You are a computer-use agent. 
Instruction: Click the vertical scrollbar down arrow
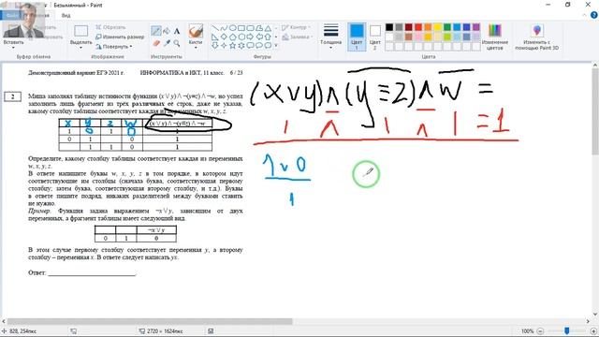click(595, 315)
